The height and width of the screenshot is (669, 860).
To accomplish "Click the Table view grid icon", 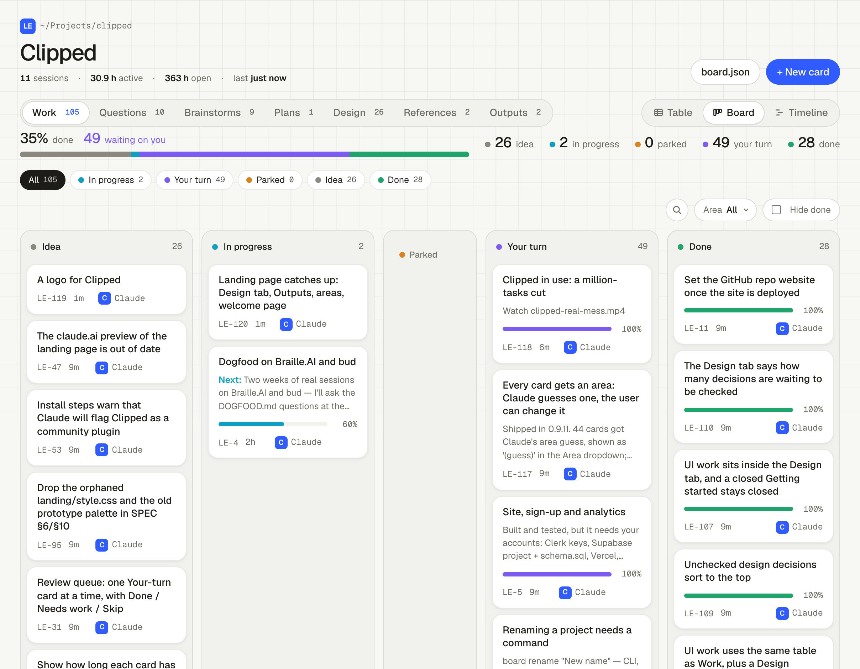I will [658, 112].
